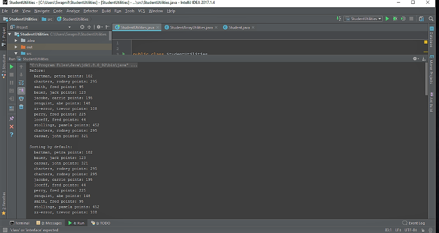This screenshot has height=233, width=439.
Task: Open Project panel gear settings menu
Action: point(99,27)
